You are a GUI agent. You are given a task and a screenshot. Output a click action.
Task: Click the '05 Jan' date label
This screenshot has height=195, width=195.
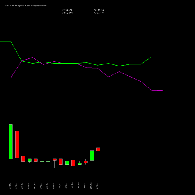[x=29, y=186]
